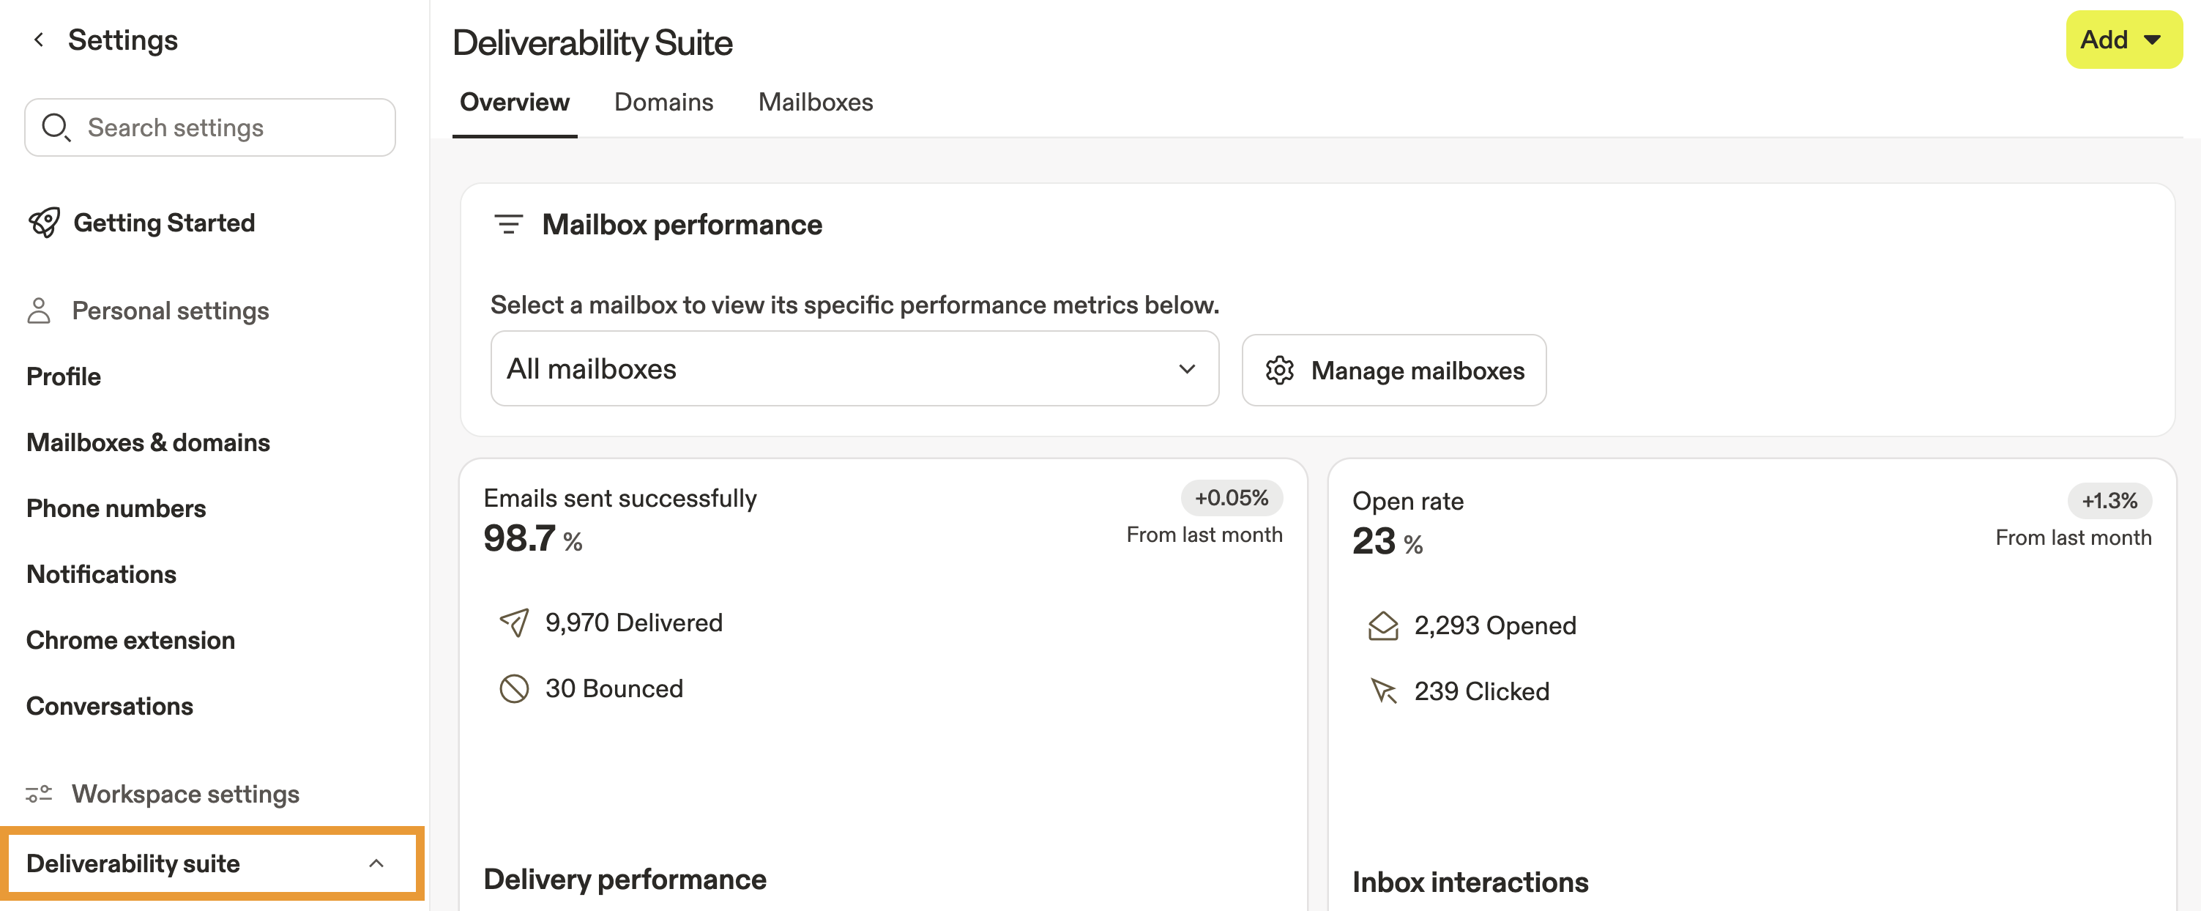Viewport: 2201px width, 911px height.
Task: Click the Search settings input field
Action: tap(231, 127)
